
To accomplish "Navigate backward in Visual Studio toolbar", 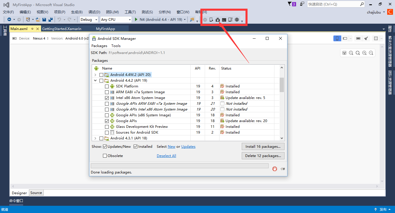I will pyautogui.click(x=9, y=20).
